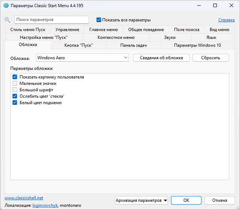Switch to 'Кнопка "Пуск"' tab
240x210 pixels.
coord(79,45)
